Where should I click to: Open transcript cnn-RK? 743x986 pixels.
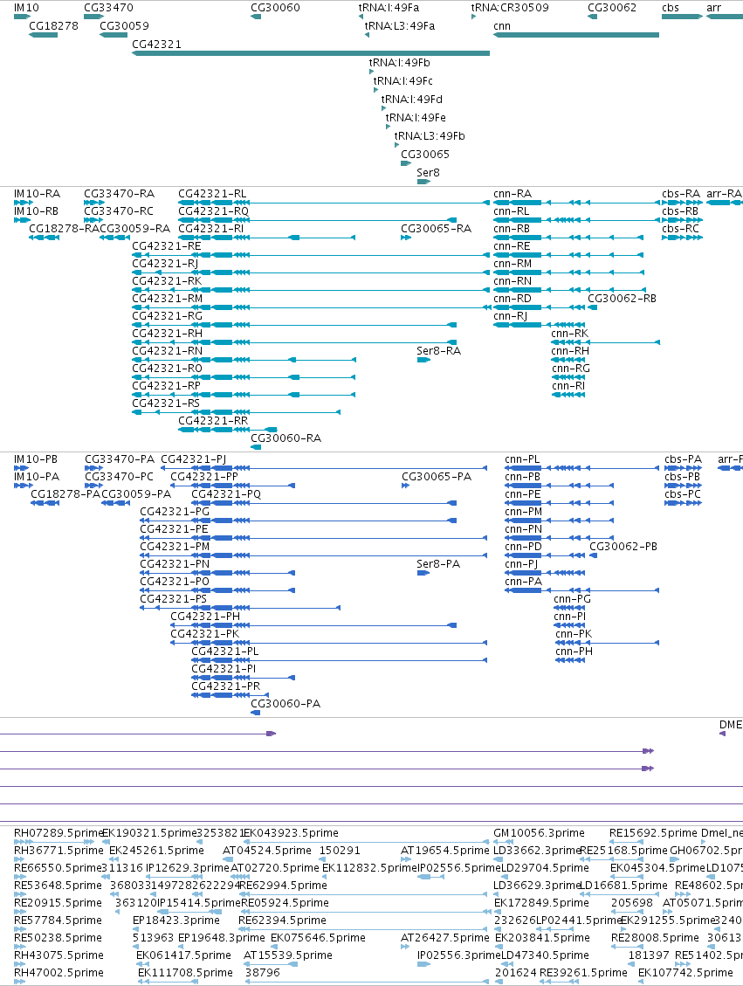(570, 334)
